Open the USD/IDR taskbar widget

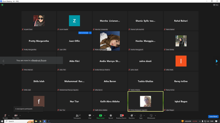click(189, 121)
